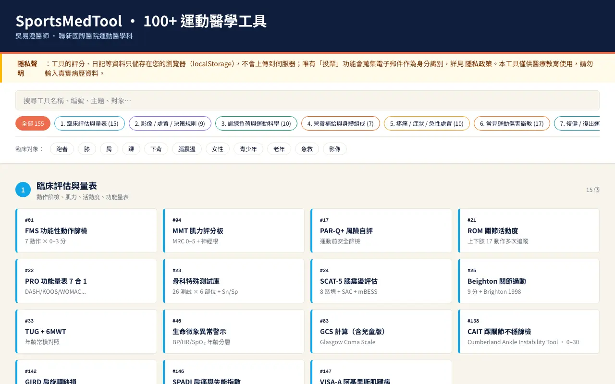Filter by 6. 常見運動傷害衛教 (17)

click(512, 123)
